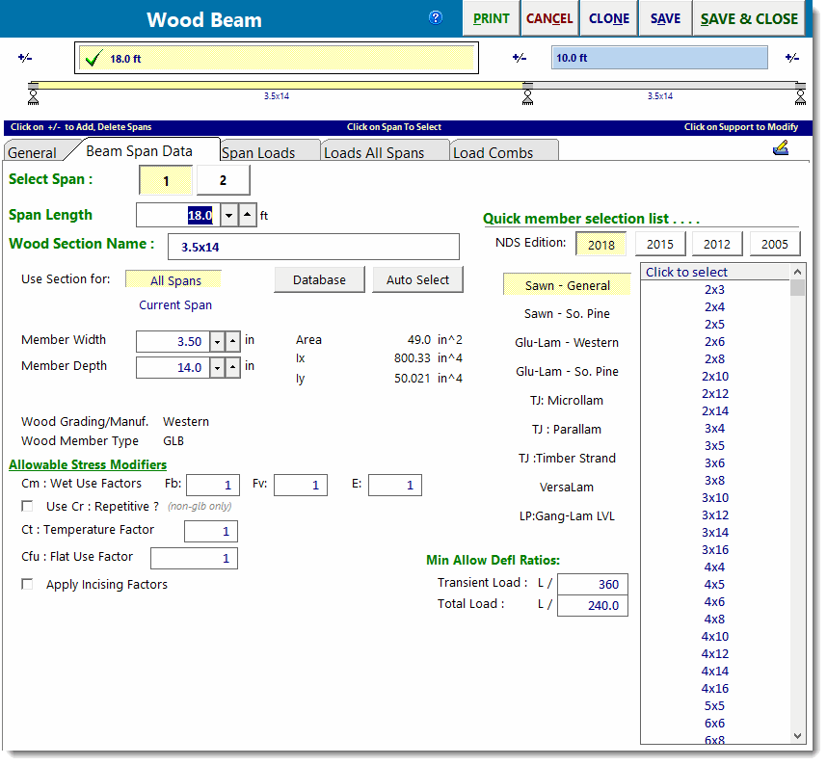Open the Member Width dropdown arrow
The height and width of the screenshot is (765, 827).
click(x=217, y=341)
